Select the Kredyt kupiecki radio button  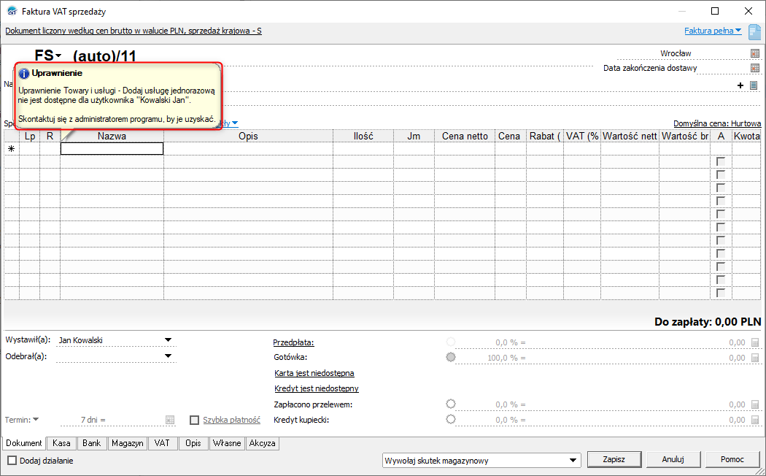[450, 419]
